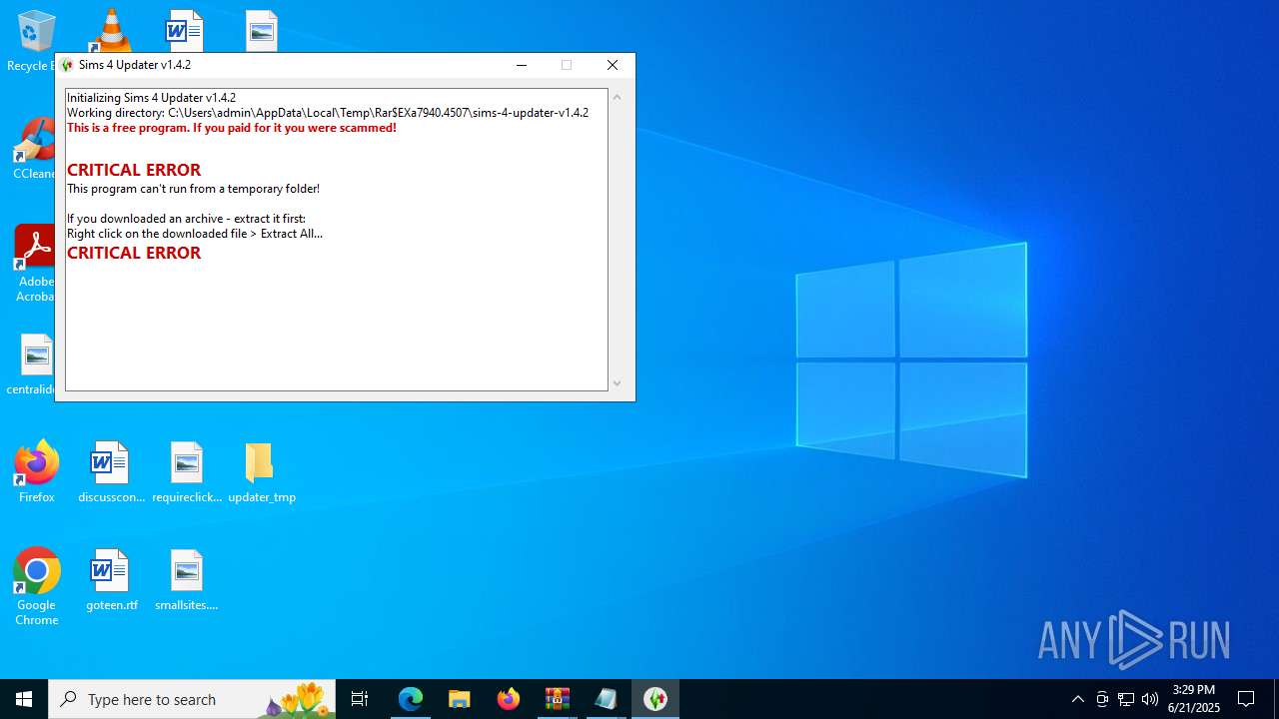Open File Explorer from the taskbar
The height and width of the screenshot is (719, 1279).
(x=459, y=699)
